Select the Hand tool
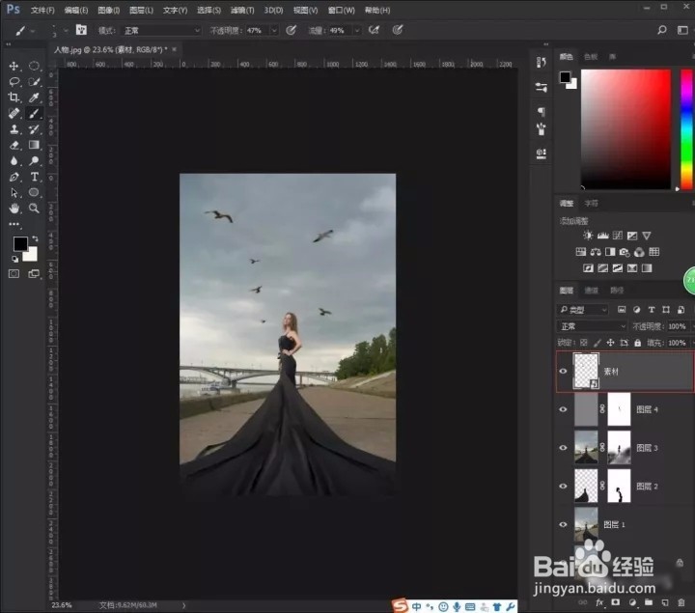The image size is (695, 613). point(14,209)
